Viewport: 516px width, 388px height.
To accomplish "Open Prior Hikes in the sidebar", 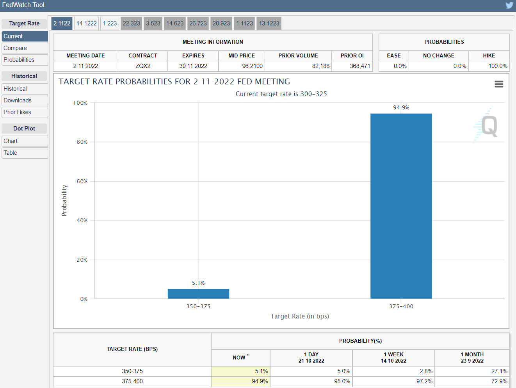I will [25, 112].
